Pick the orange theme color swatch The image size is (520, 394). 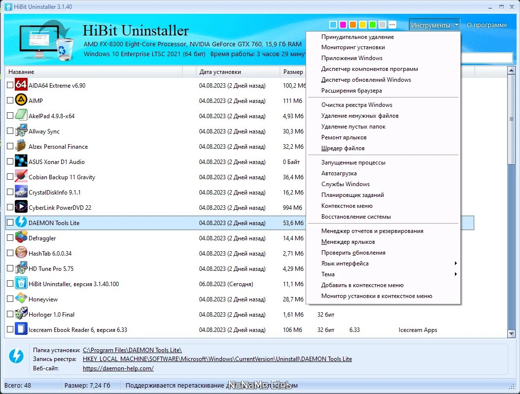353,25
